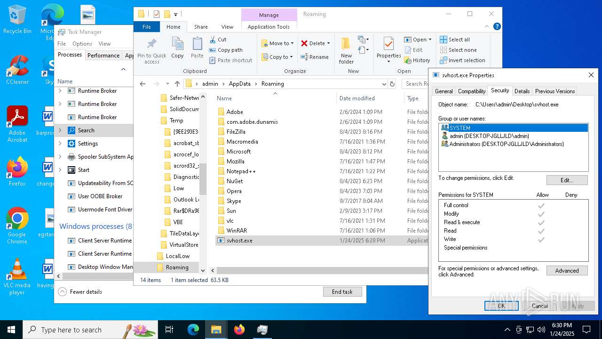The image size is (602, 339).
Task: Switch to Share ribbon tab
Action: tap(201, 27)
